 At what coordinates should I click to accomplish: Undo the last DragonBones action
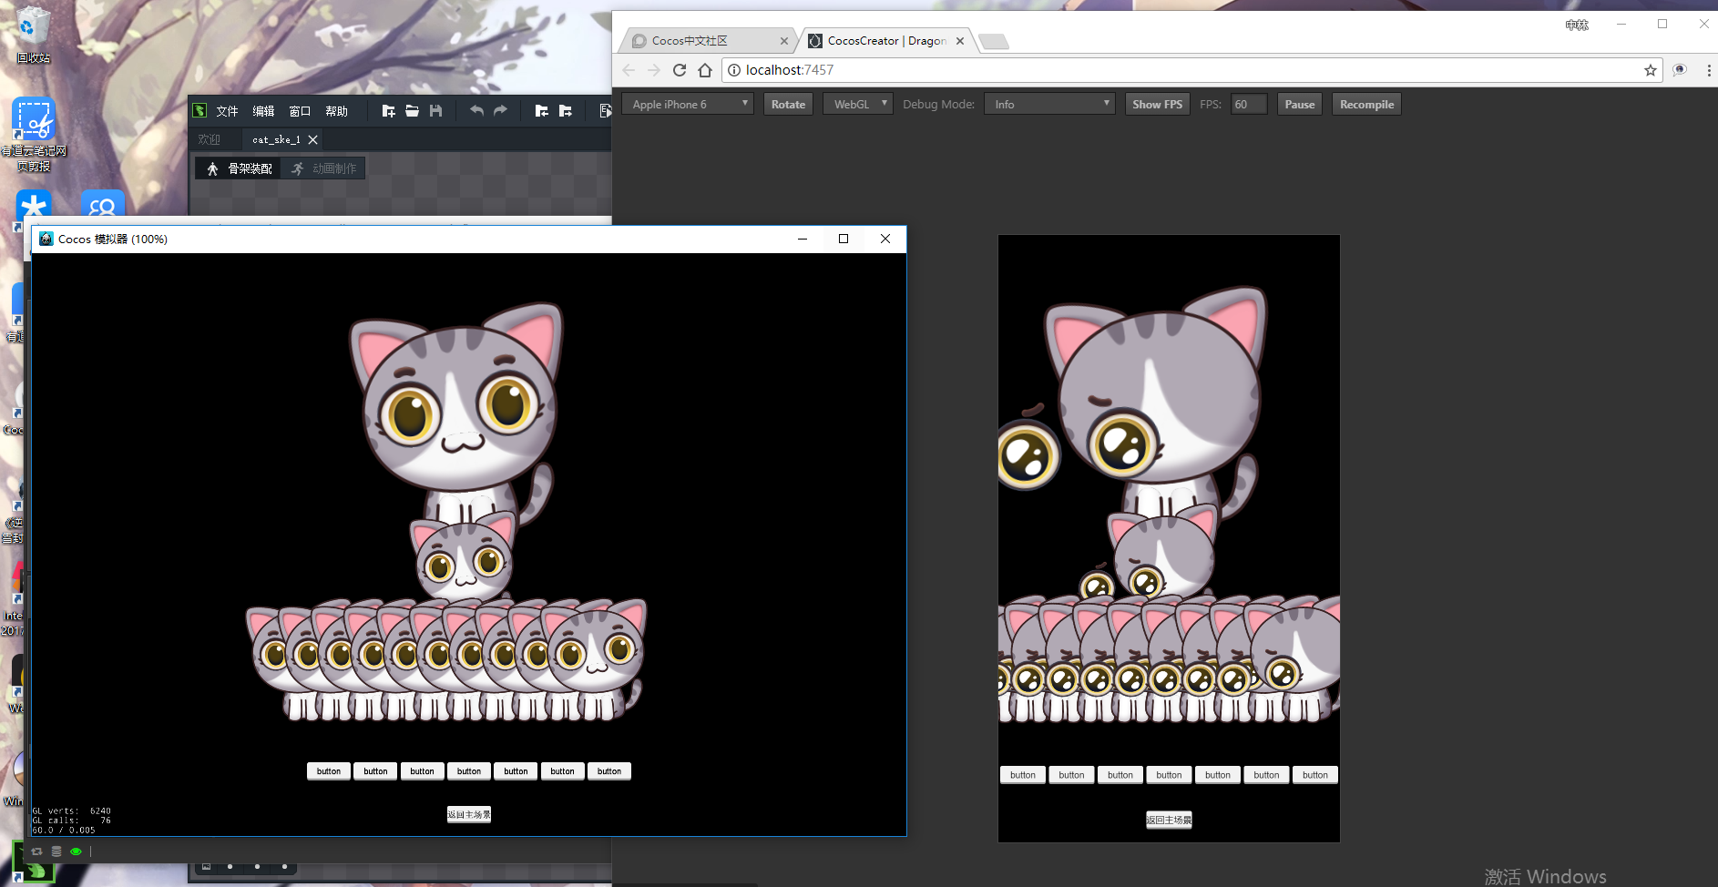tap(476, 111)
